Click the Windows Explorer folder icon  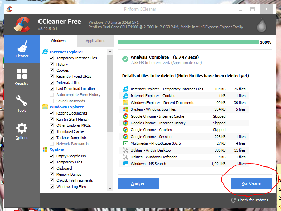pyautogui.click(x=45, y=107)
